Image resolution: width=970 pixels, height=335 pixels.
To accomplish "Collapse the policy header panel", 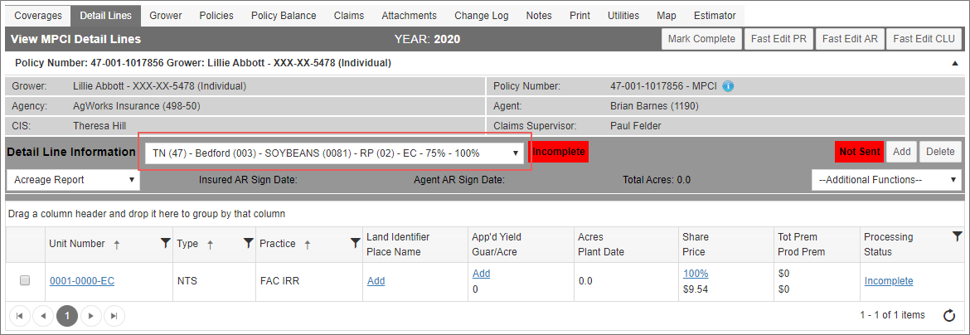I will tap(954, 63).
